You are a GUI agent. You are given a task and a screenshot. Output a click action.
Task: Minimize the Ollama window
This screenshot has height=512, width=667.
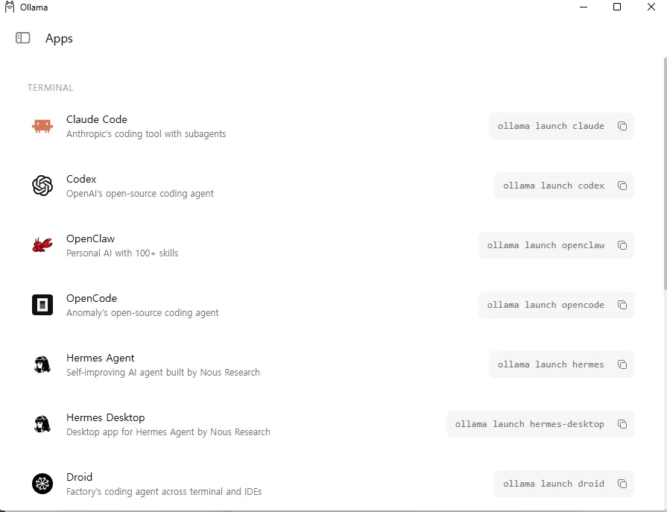[584, 7]
